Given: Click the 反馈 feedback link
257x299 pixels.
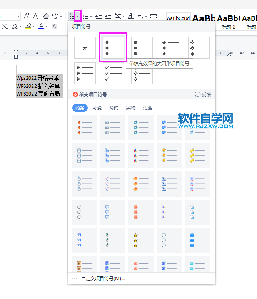Looking at the screenshot, I should [x=203, y=94].
